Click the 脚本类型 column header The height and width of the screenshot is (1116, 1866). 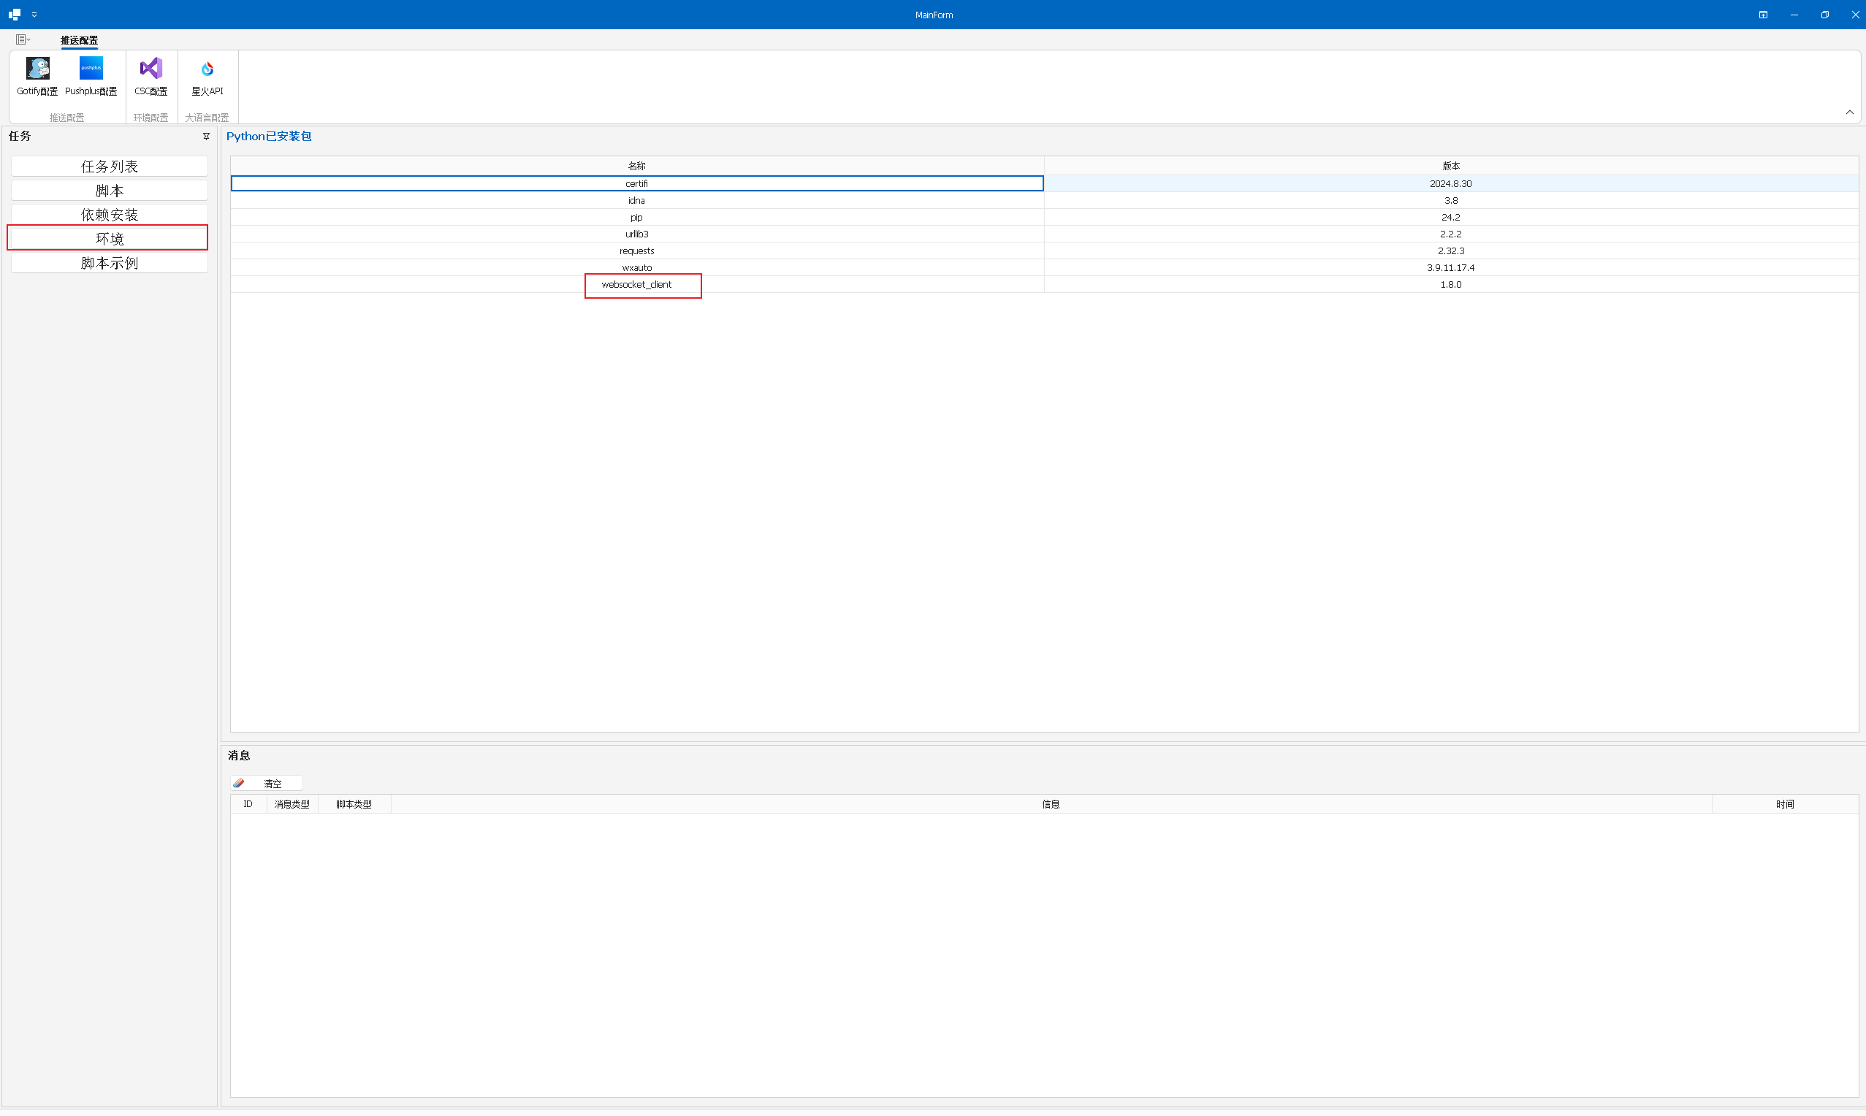(354, 804)
